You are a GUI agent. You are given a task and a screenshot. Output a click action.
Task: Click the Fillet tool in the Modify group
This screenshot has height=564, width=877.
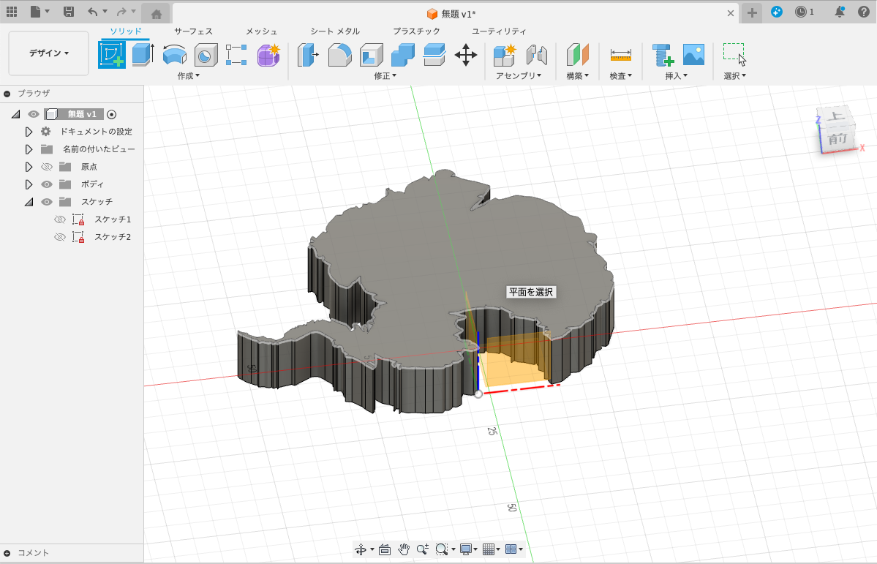point(339,55)
